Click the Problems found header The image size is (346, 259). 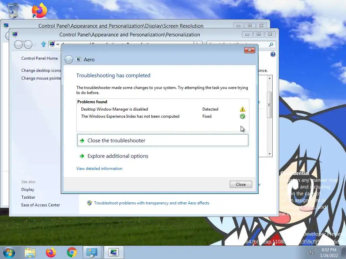(x=92, y=102)
